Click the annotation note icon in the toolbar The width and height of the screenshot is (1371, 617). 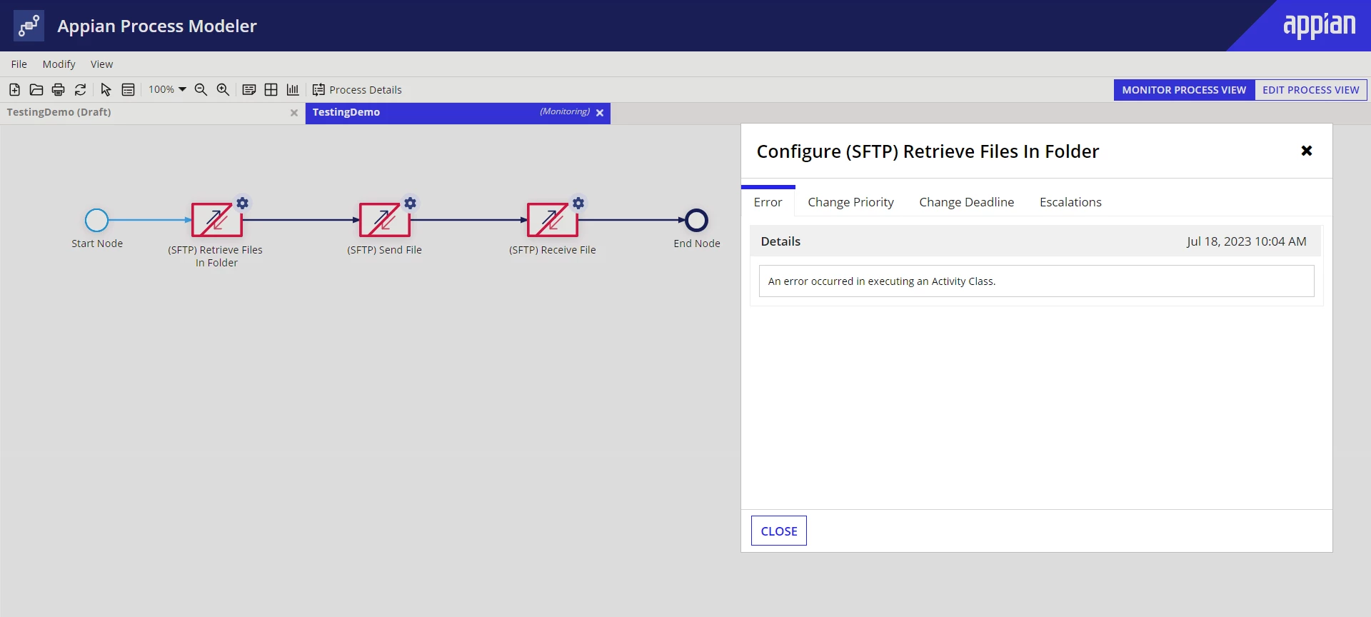(249, 89)
